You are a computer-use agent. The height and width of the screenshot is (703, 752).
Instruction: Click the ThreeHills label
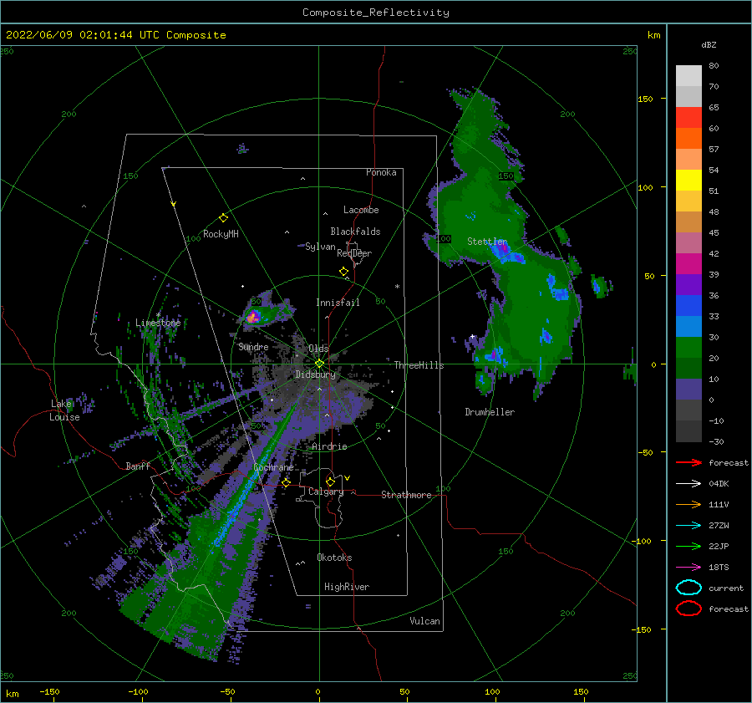[x=419, y=365]
